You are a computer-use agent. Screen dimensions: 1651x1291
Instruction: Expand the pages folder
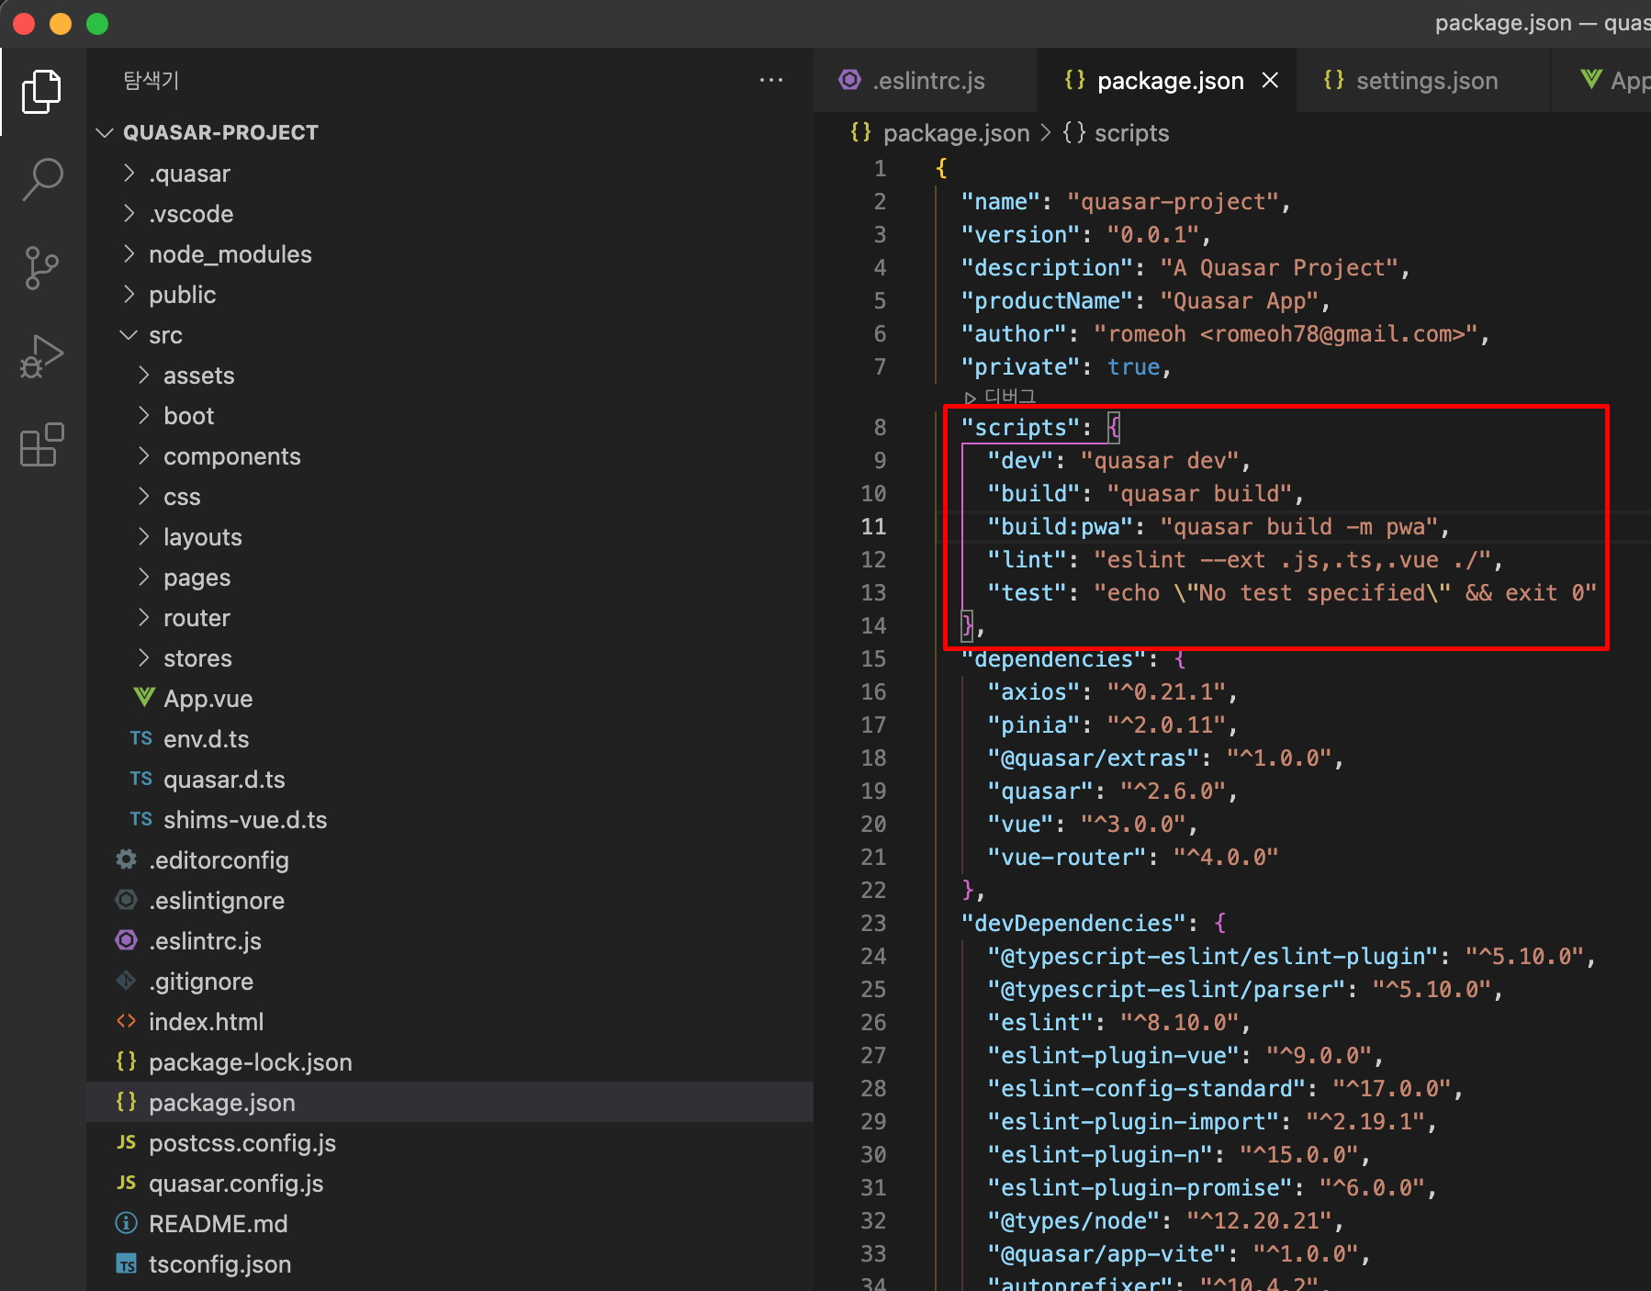coord(144,577)
